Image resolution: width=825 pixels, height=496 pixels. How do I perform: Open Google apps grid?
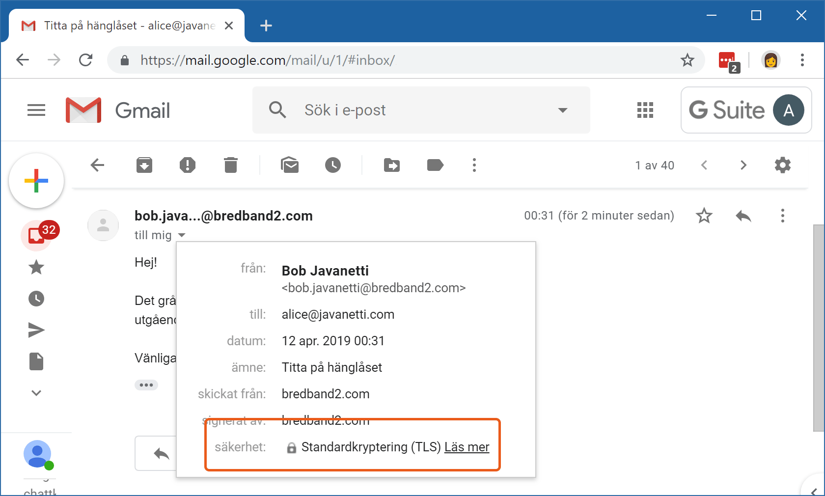(x=645, y=110)
